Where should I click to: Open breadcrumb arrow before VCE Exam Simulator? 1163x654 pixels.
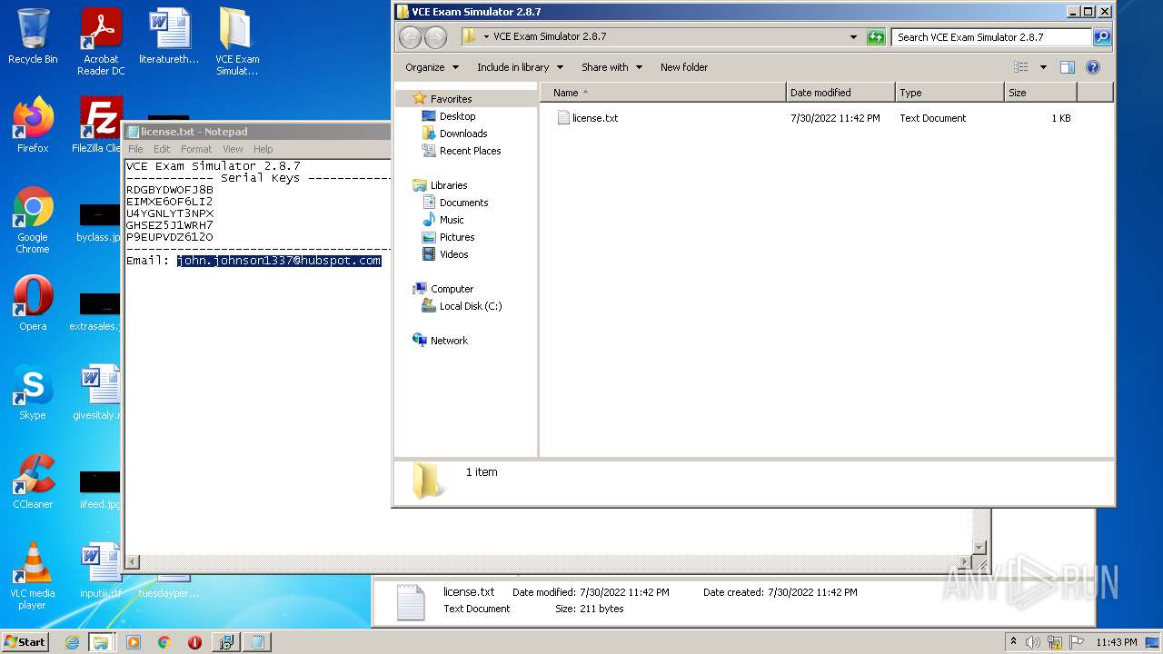point(486,37)
